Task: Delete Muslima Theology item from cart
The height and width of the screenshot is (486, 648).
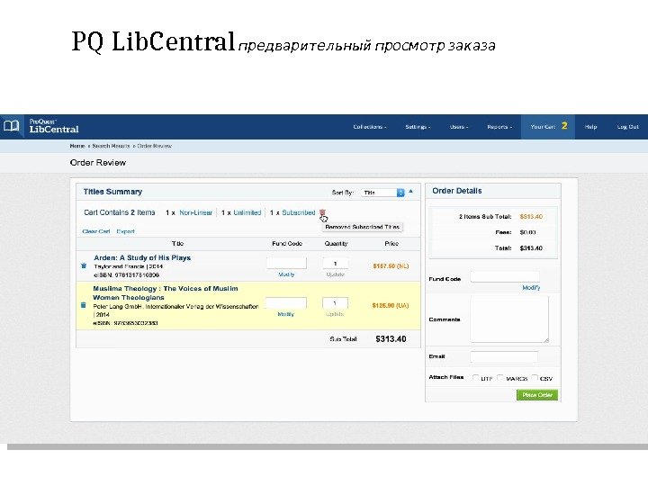Action: (x=83, y=305)
